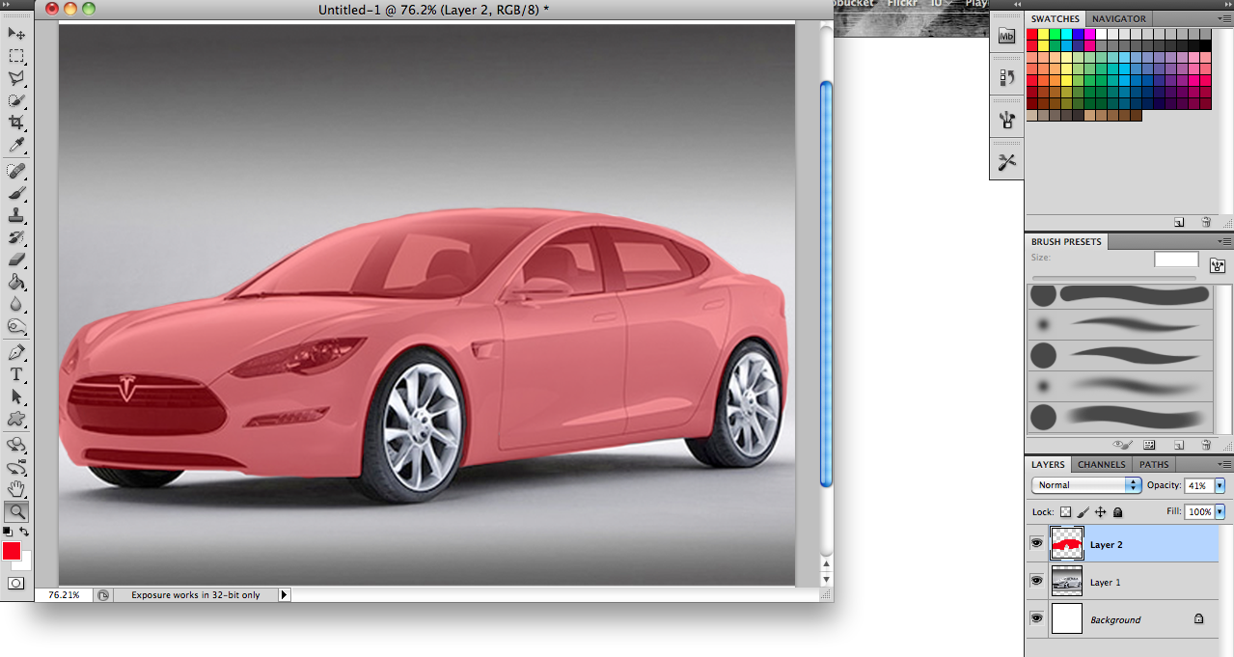Select the Paint Bucket tool
Viewport: 1234px width, 657px height.
(x=16, y=282)
